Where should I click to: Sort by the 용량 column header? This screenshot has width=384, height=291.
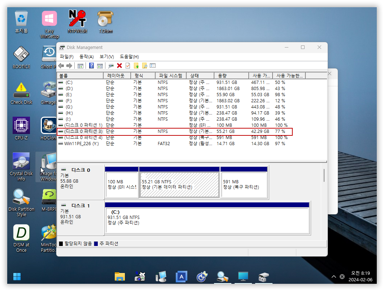coord(231,76)
